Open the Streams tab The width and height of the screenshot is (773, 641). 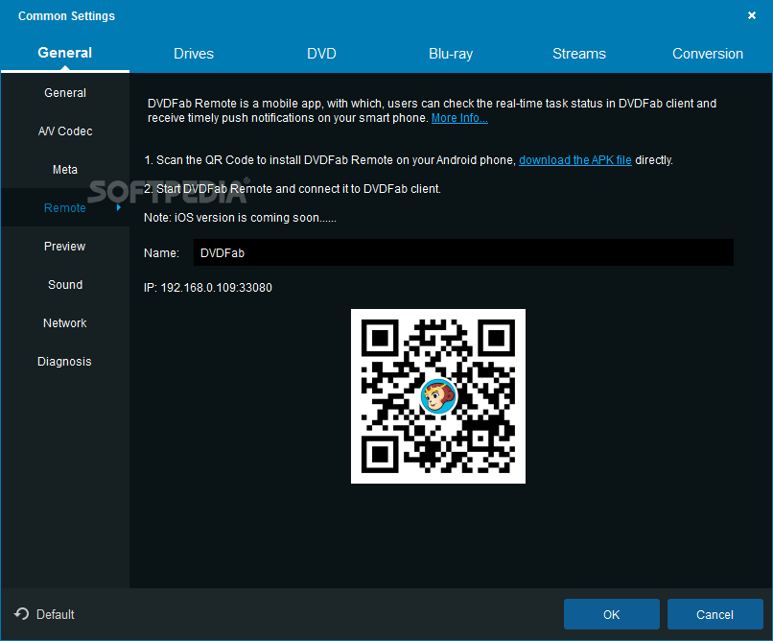point(578,53)
